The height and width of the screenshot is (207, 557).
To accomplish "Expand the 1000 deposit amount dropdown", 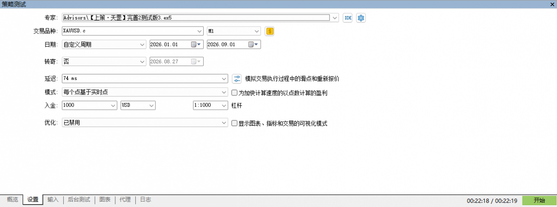I will (113, 106).
